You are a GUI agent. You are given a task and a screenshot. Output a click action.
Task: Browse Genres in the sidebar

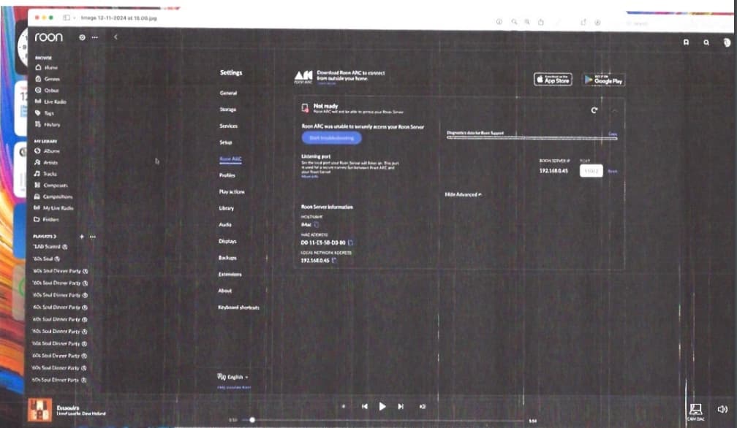pyautogui.click(x=48, y=79)
